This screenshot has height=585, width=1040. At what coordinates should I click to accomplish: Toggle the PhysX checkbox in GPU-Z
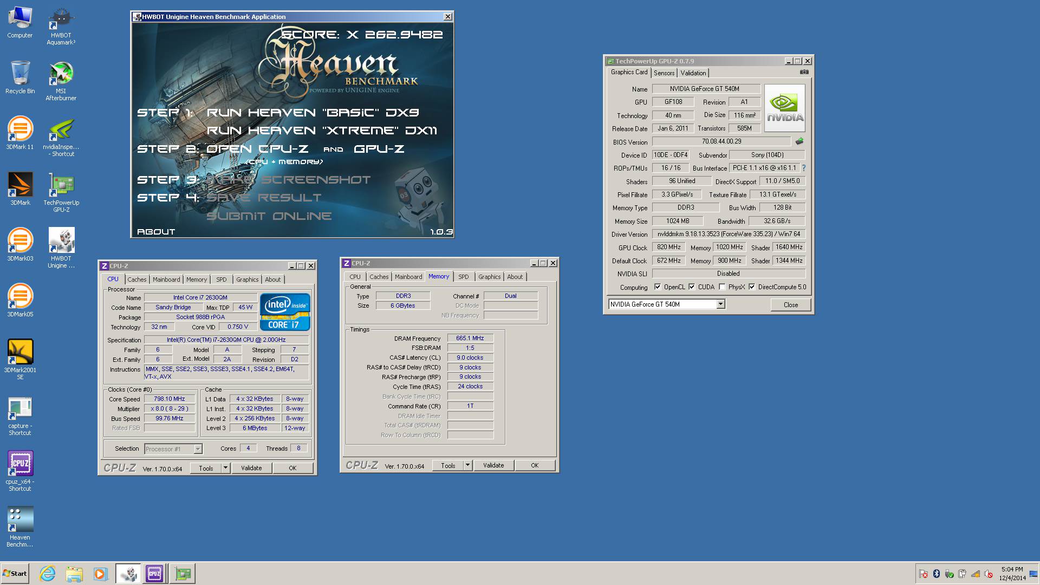tap(722, 287)
